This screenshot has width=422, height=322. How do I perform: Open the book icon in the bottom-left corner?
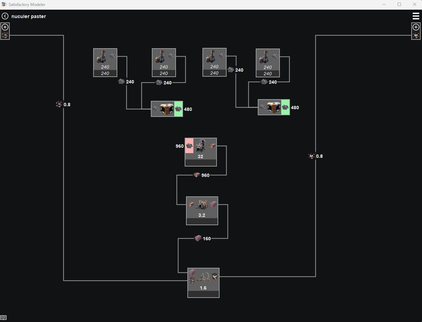tap(3, 318)
